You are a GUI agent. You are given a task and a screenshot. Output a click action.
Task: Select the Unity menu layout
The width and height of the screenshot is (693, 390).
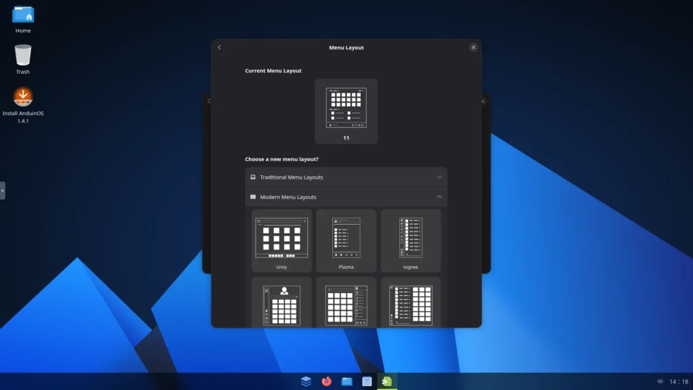coord(282,241)
